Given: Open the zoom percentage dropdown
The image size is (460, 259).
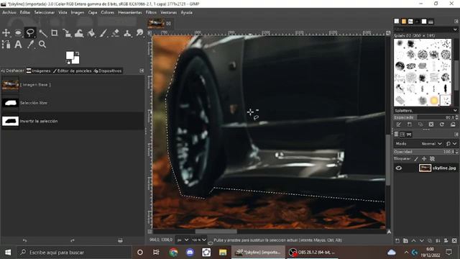Looking at the screenshot, I should click(199, 240).
